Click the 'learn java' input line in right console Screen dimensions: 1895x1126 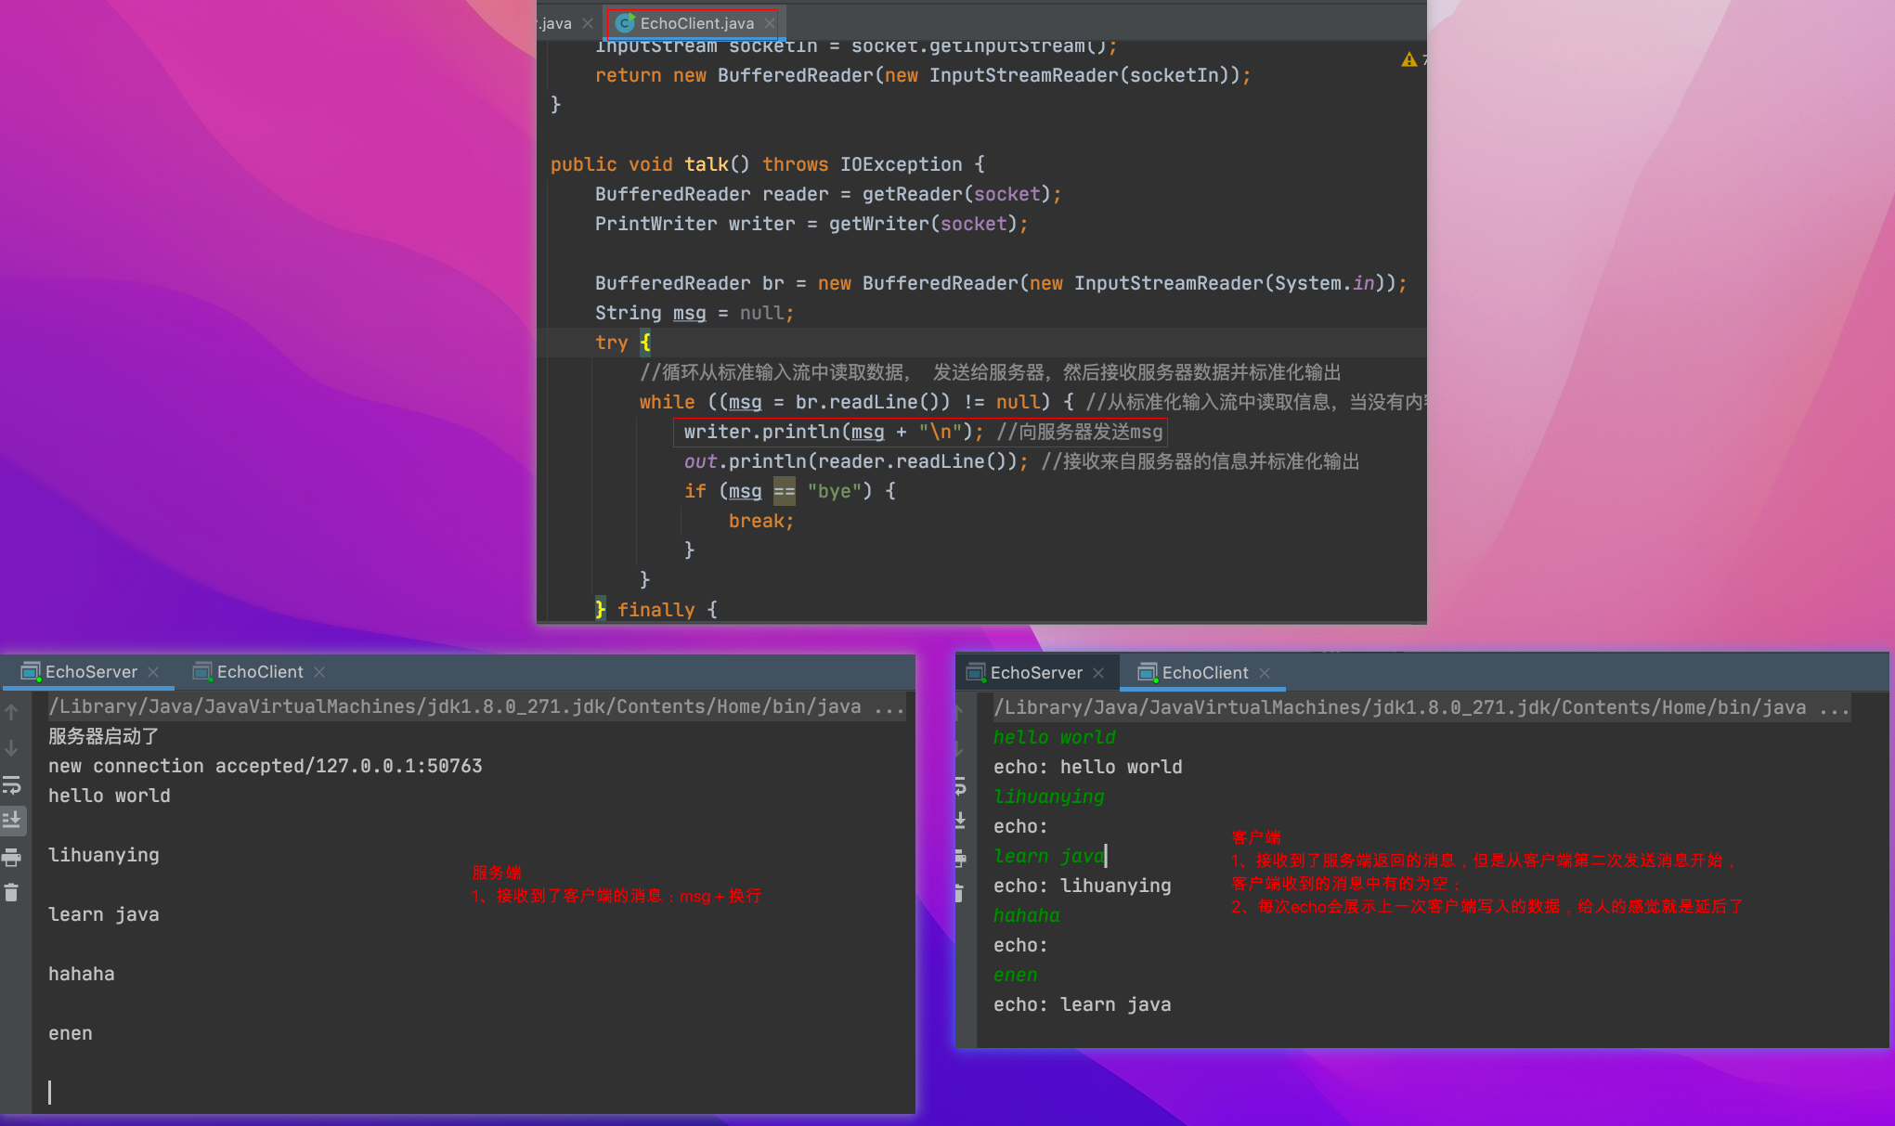pyautogui.click(x=1049, y=856)
